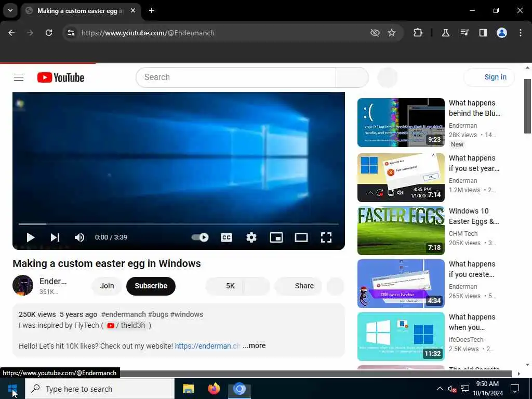532x399 pixels.
Task: Click the Join button
Action: tap(107, 286)
